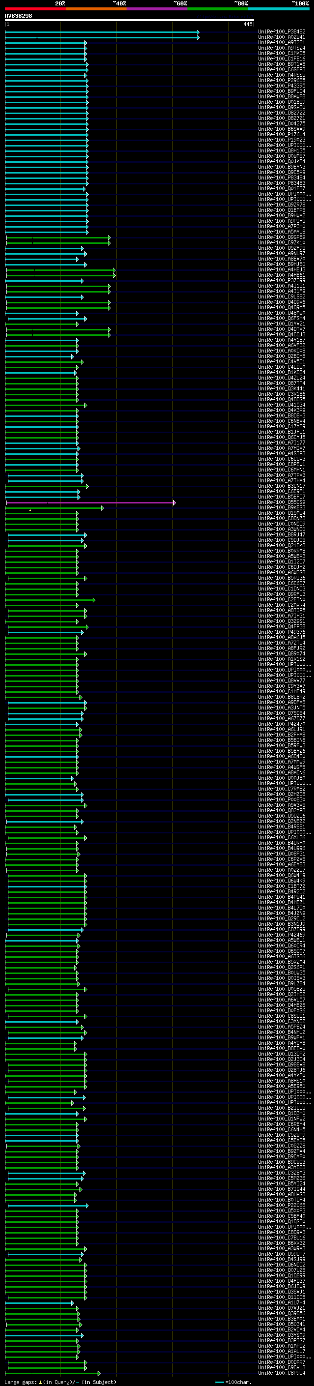Open the UniRef100_Q55CS9 hit label
Screen dimensions: 314x1386
pyautogui.click(x=282, y=502)
